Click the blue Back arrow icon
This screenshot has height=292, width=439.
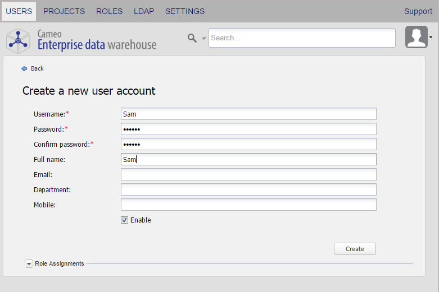click(24, 68)
